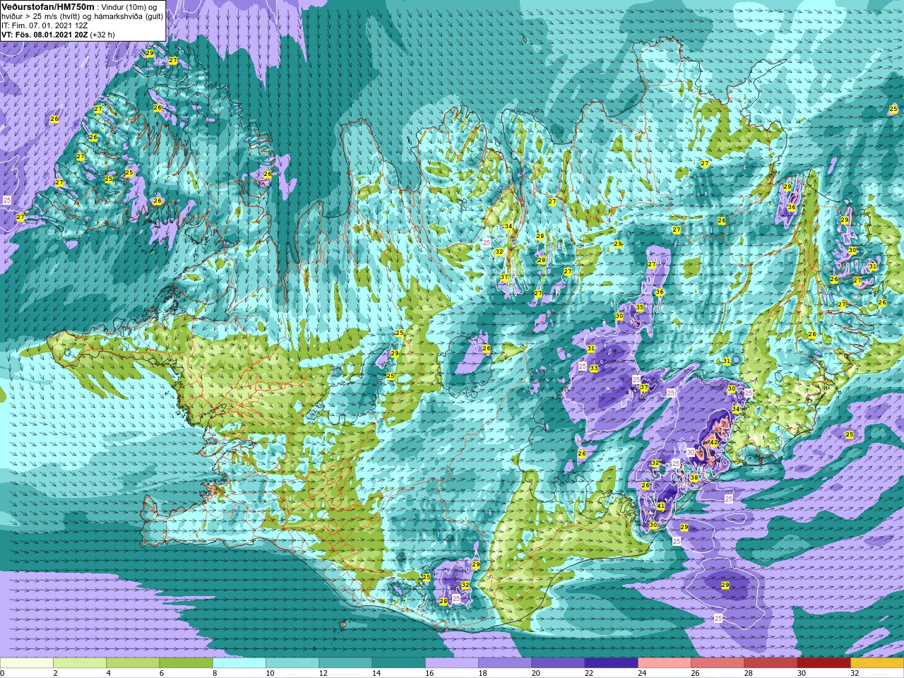Click the yellow gust label 41
The image size is (904, 678).
[x=661, y=506]
